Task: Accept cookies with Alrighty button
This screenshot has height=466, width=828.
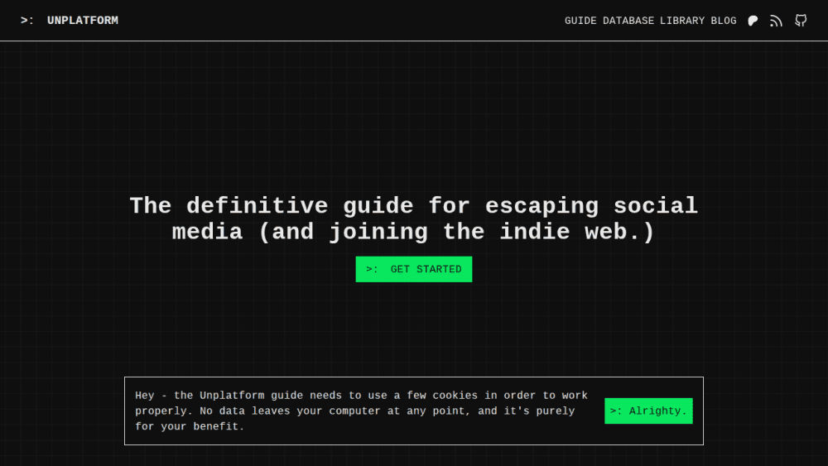Action: (x=648, y=411)
